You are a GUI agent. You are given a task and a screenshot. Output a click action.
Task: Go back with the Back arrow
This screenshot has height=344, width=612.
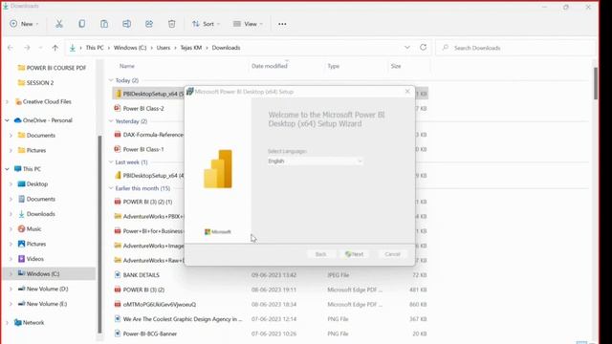[x=11, y=48]
